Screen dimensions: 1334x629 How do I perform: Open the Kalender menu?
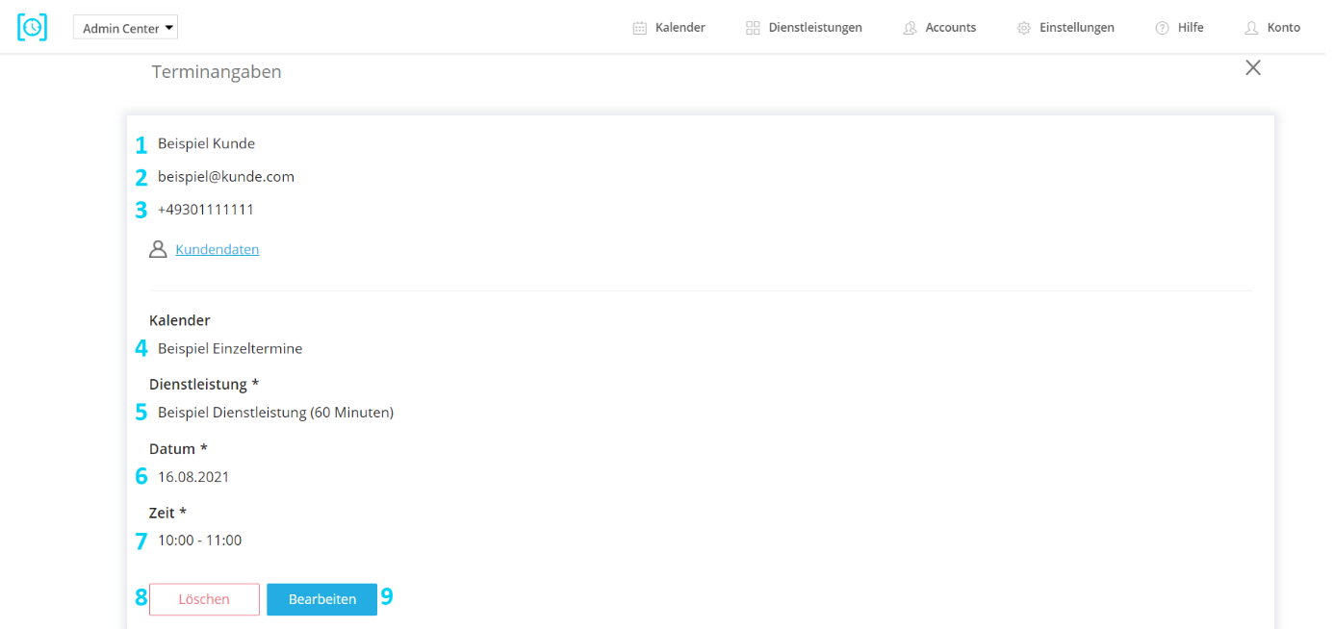(x=680, y=28)
